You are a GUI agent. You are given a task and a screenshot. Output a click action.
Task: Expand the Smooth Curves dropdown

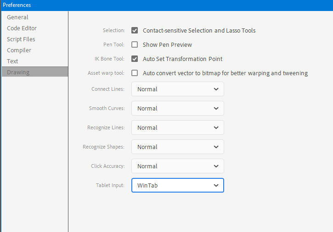pyautogui.click(x=177, y=109)
